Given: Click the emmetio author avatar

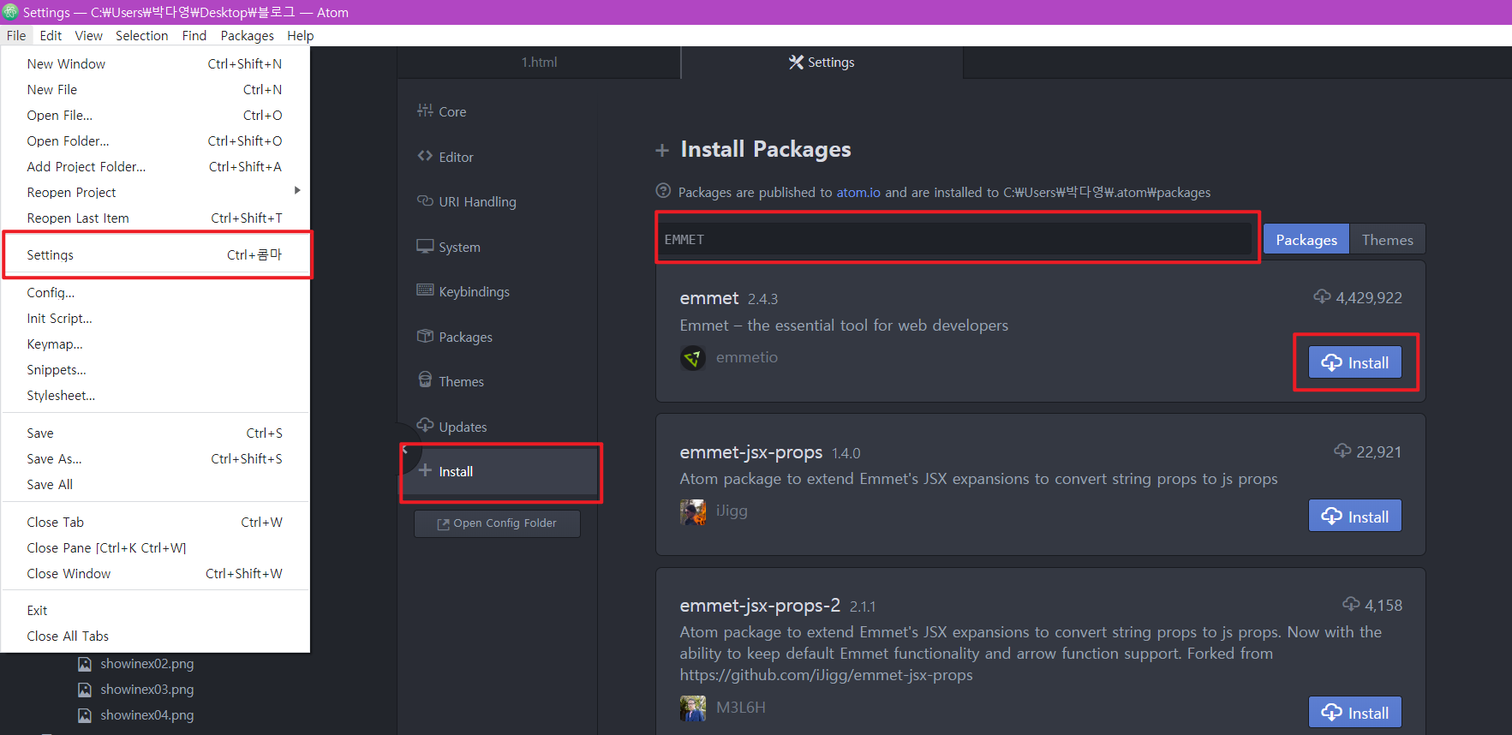Looking at the screenshot, I should coord(692,357).
